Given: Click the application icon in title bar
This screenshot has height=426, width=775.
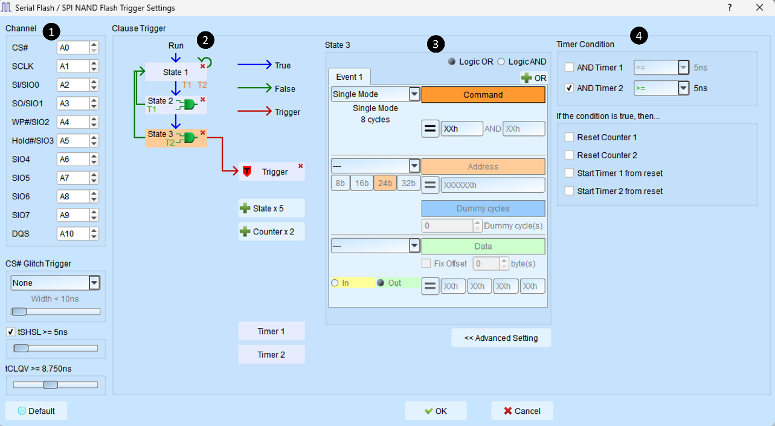Looking at the screenshot, I should [7, 8].
